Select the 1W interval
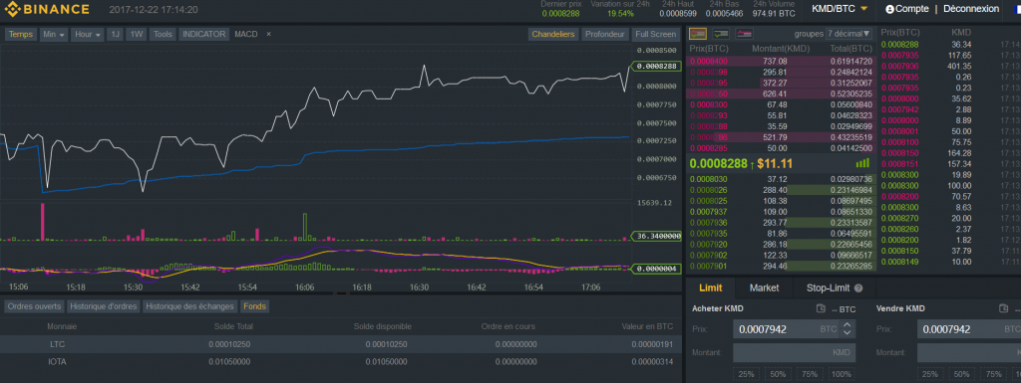This screenshot has height=383, width=1021. pyautogui.click(x=136, y=34)
